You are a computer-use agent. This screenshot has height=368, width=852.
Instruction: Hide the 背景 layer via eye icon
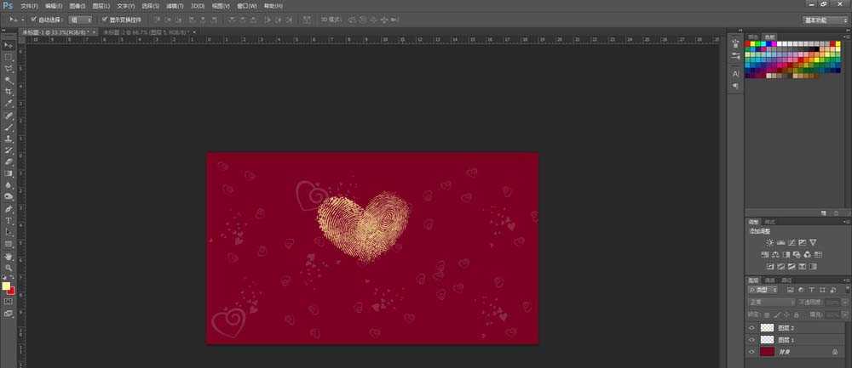point(751,351)
